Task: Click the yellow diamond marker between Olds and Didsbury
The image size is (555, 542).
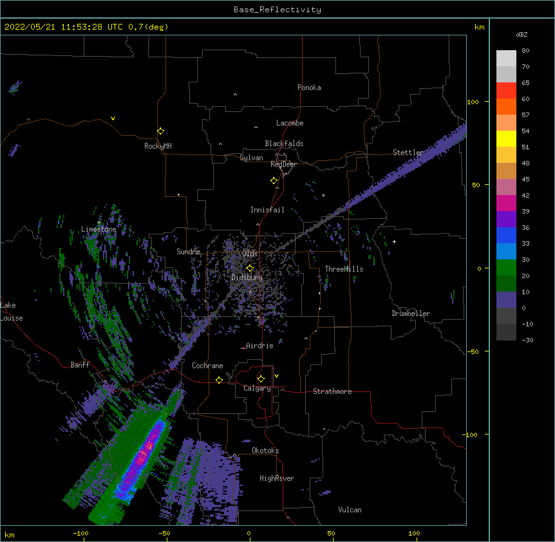Action: (x=250, y=268)
